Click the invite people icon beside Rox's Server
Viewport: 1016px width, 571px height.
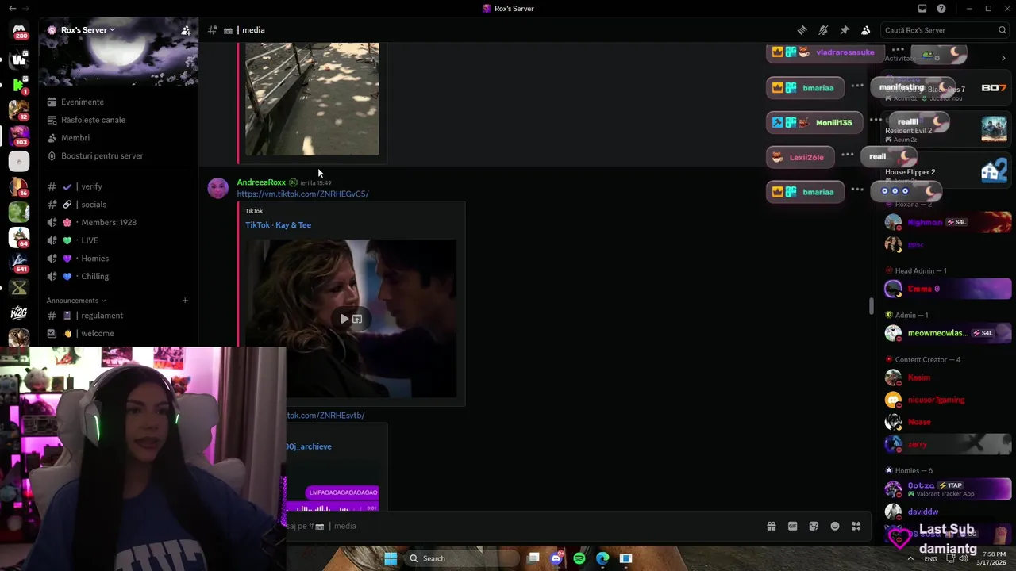186,30
